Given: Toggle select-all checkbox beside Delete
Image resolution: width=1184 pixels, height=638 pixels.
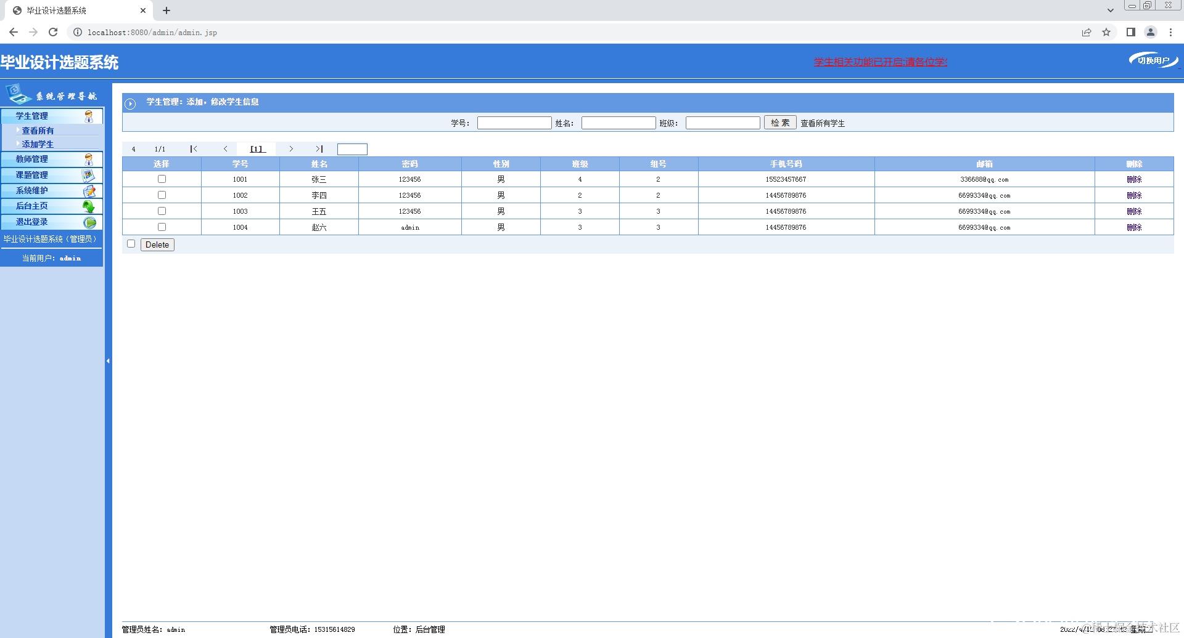Looking at the screenshot, I should (x=131, y=244).
